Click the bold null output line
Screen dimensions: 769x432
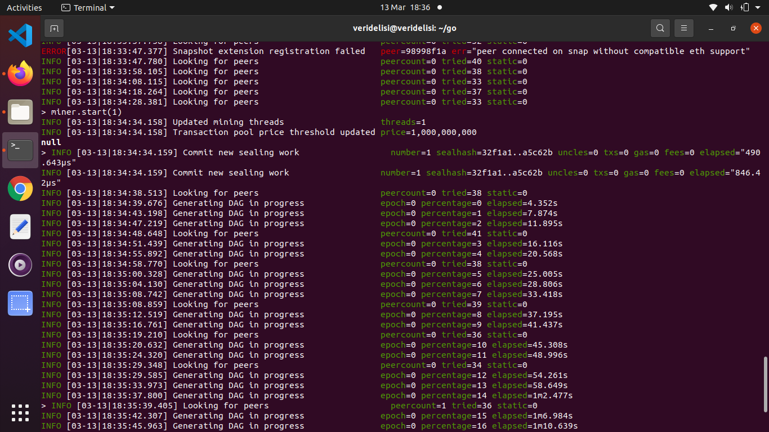coord(51,142)
